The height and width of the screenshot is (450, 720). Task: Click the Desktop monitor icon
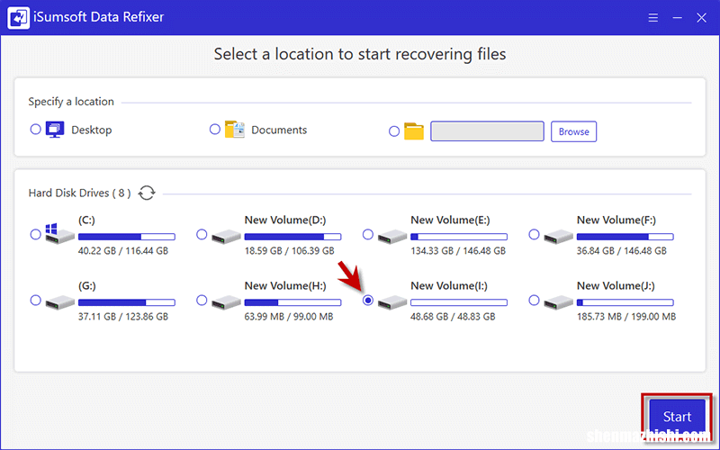tap(55, 130)
